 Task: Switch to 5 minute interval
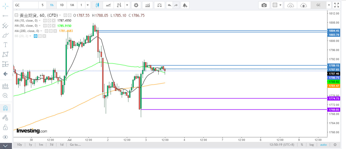click(x=42, y=5)
